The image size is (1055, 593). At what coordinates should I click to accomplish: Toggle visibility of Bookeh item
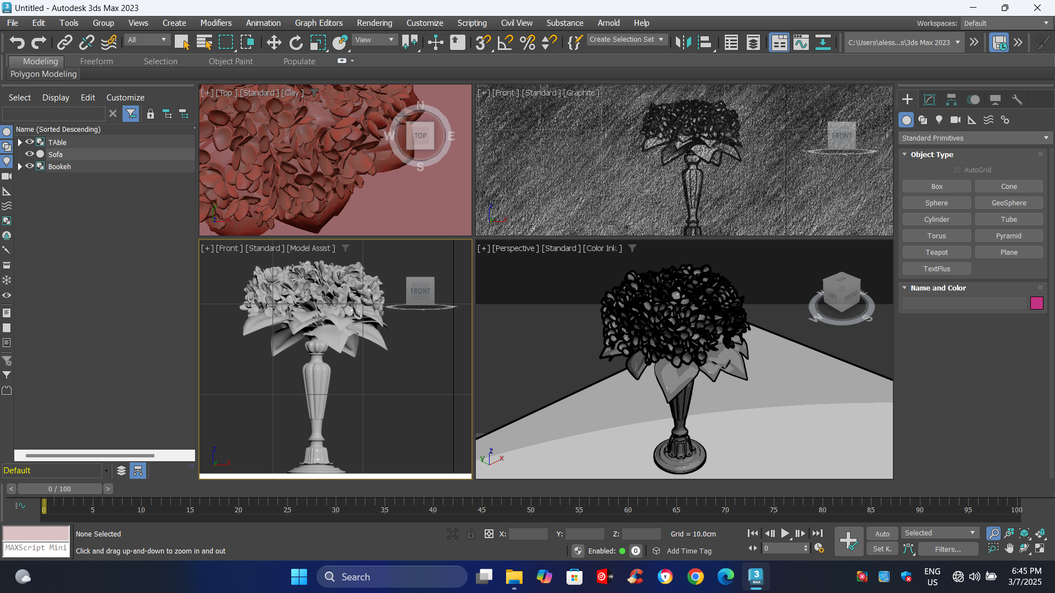tap(30, 166)
